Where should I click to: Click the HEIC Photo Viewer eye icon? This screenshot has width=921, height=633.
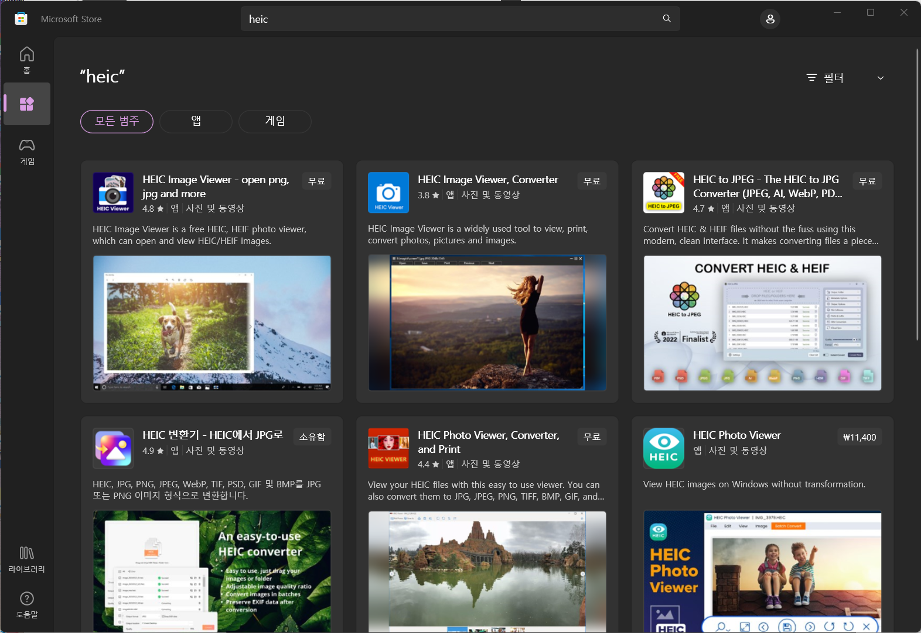[x=664, y=448]
